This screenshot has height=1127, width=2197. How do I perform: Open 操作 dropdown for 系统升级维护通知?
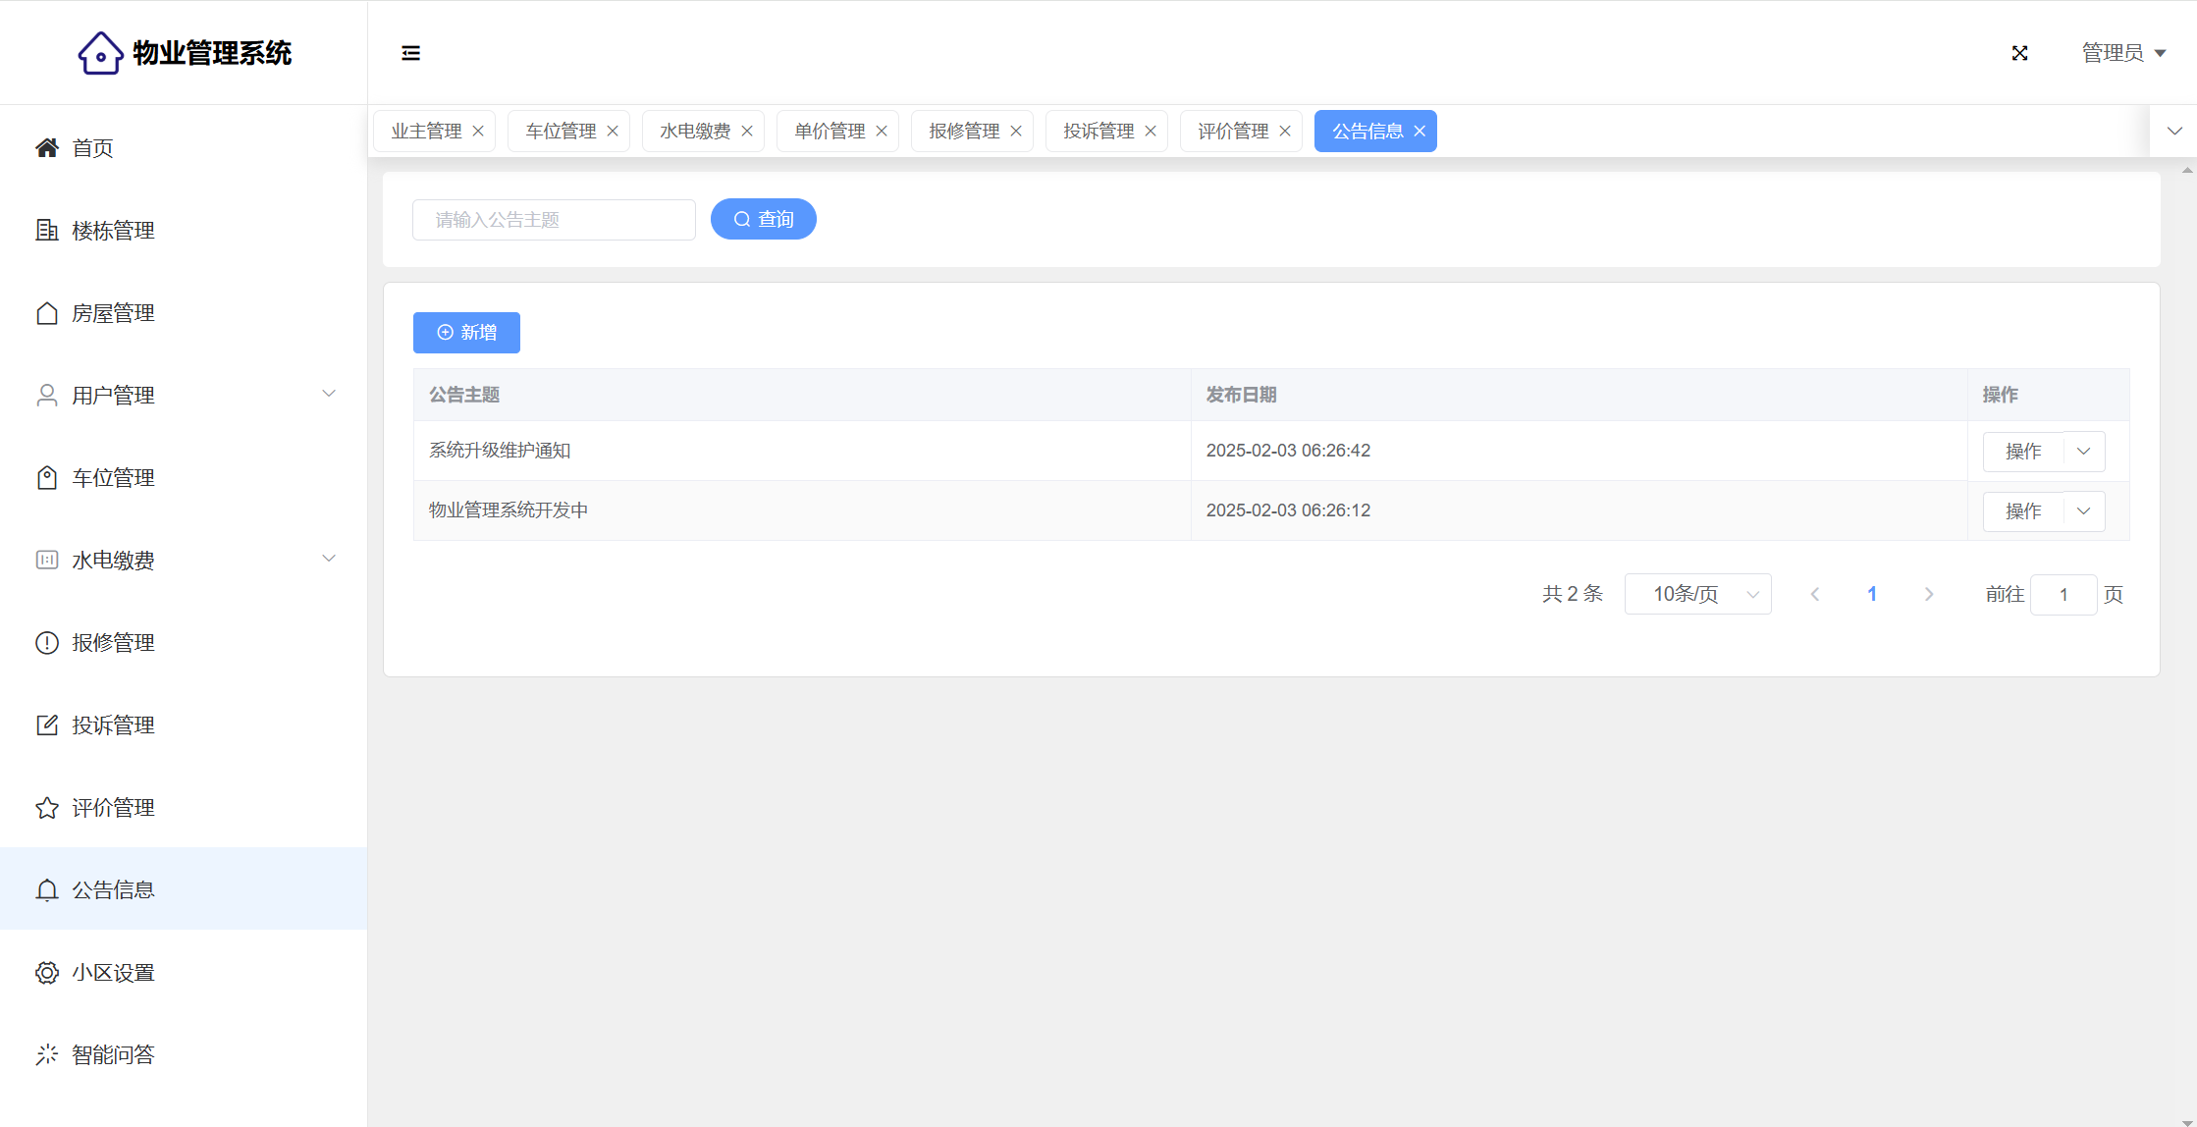2083,452
